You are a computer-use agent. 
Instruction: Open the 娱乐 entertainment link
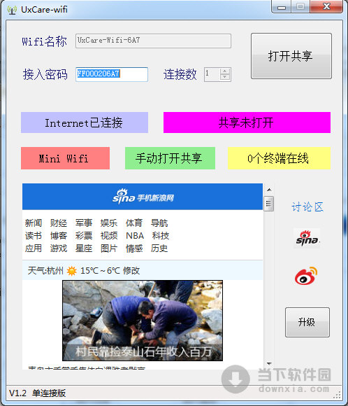click(109, 223)
